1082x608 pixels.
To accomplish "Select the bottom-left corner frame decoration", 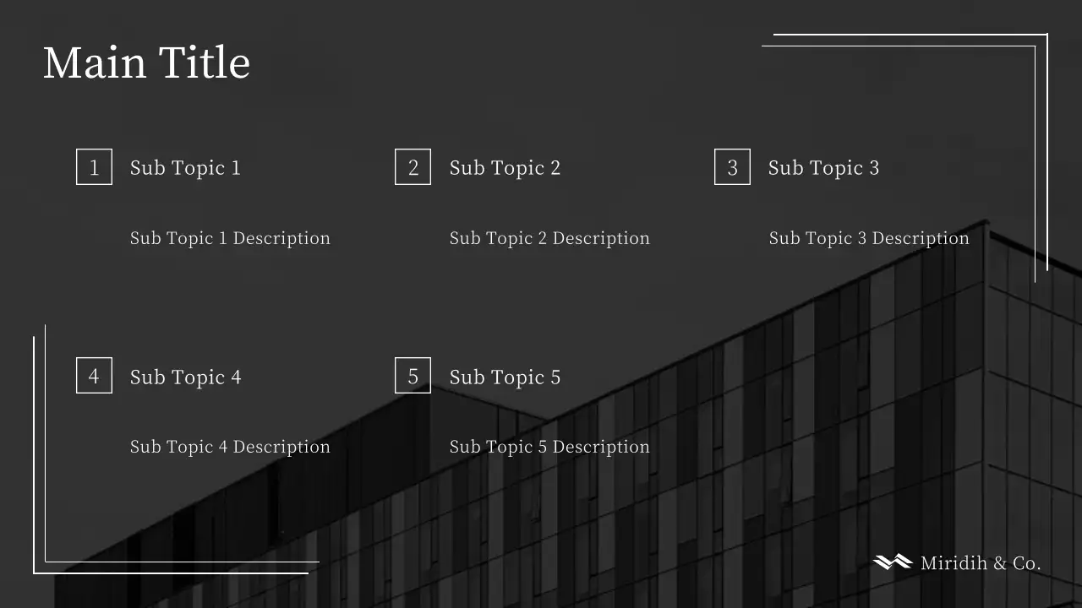I will (35, 464).
